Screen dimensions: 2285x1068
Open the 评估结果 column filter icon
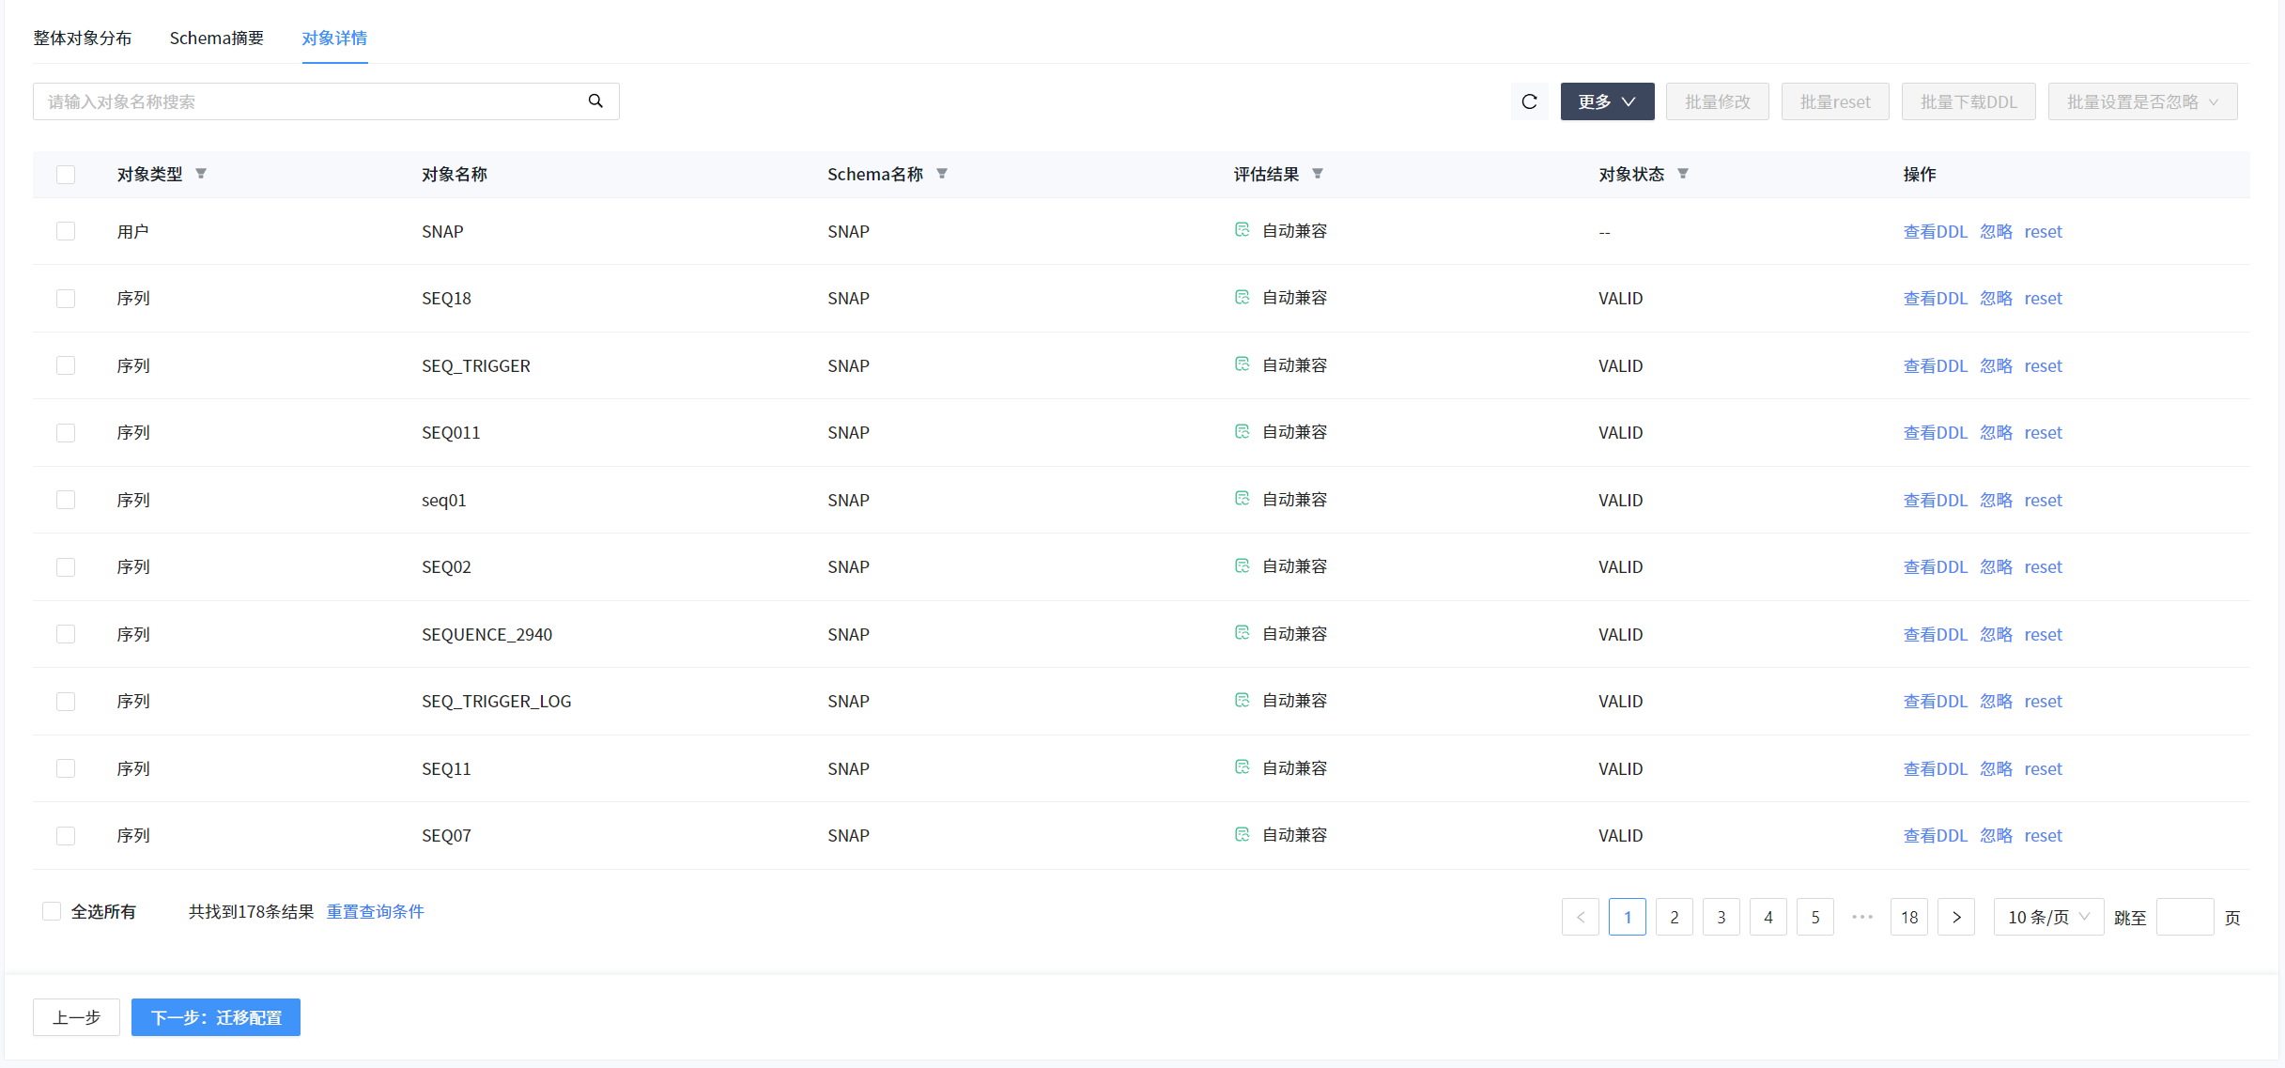1318,174
